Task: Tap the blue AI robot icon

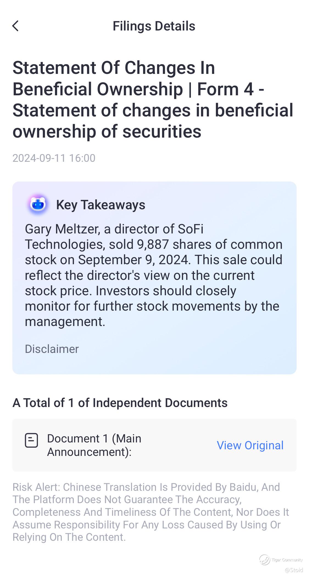Action: click(x=38, y=205)
